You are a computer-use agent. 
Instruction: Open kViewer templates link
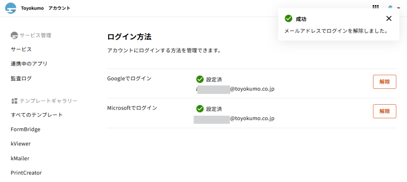(21, 144)
